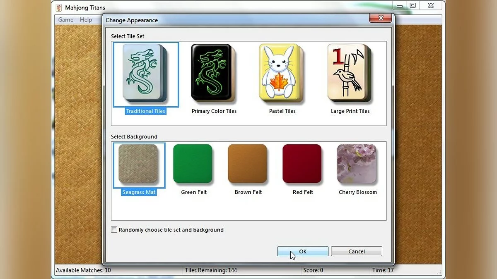Choose the Red Felt background swatch
The width and height of the screenshot is (497, 279).
click(303, 164)
